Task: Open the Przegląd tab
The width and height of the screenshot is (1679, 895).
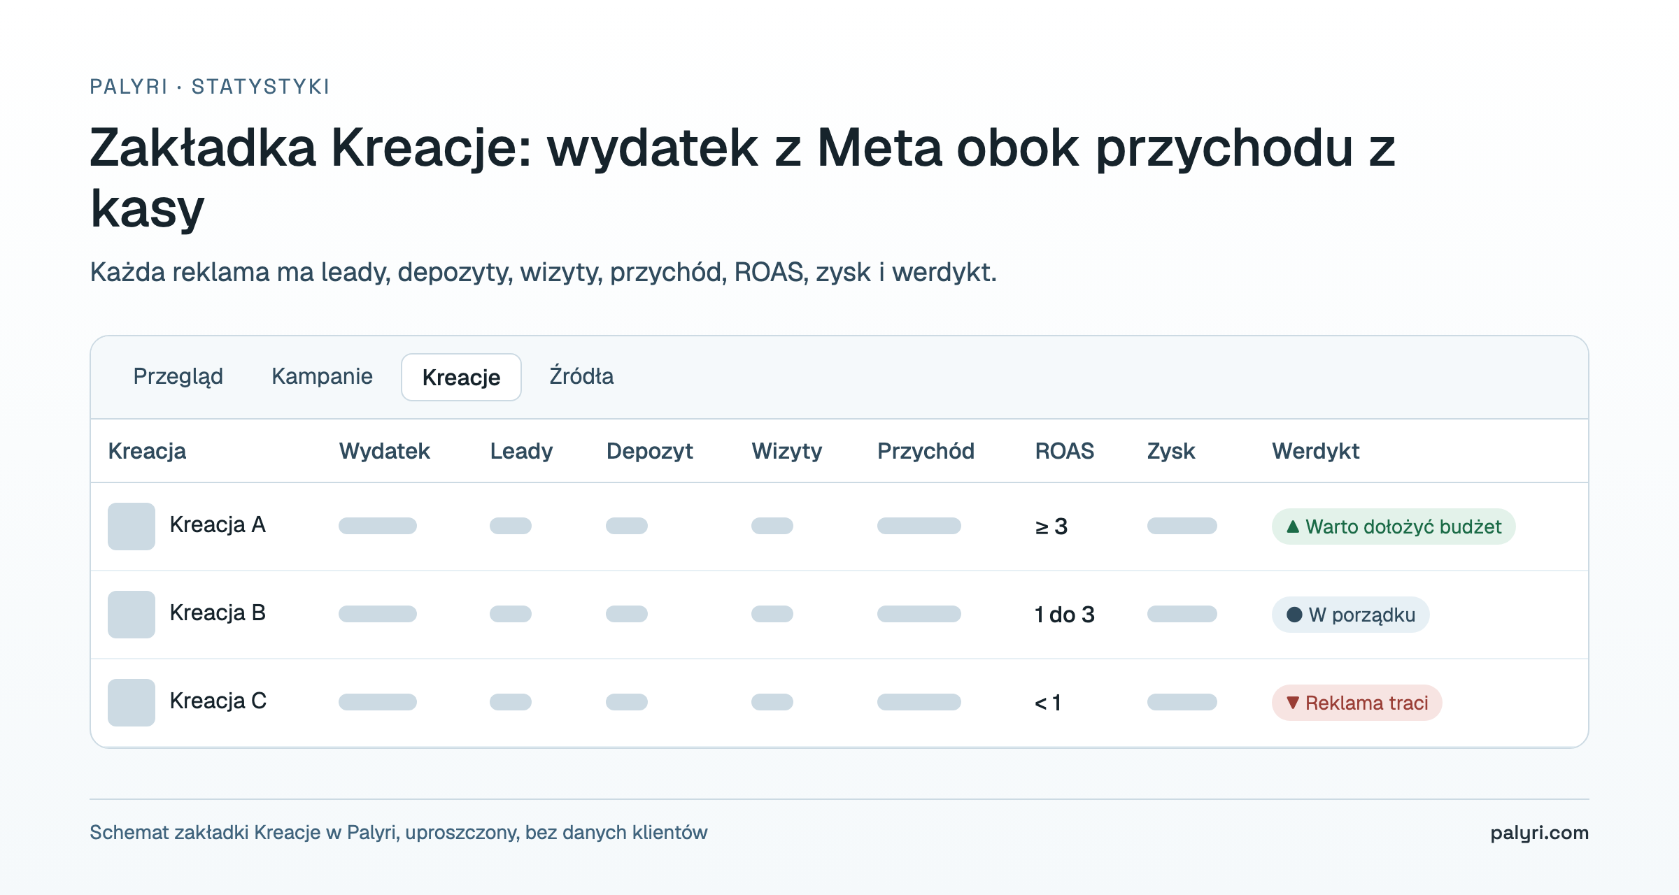Action: (x=178, y=377)
